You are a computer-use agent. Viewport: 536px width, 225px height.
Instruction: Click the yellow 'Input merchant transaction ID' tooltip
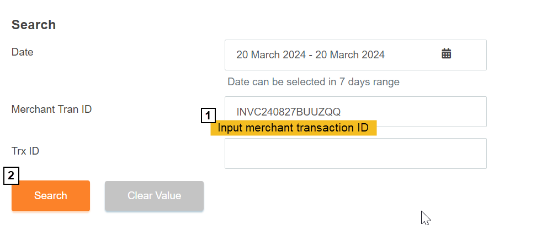pyautogui.click(x=293, y=128)
